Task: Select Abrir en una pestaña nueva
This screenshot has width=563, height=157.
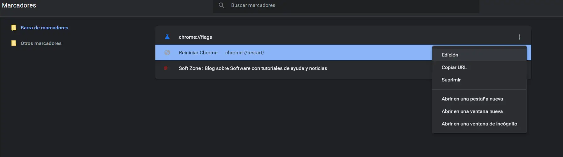Action: tap(472, 99)
